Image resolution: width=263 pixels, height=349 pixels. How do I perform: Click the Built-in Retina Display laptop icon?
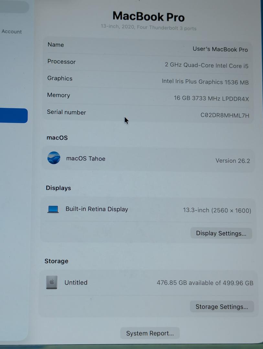point(53,209)
